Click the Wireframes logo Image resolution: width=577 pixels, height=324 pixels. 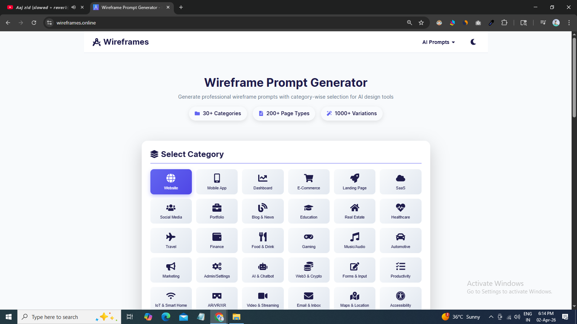[x=120, y=42]
